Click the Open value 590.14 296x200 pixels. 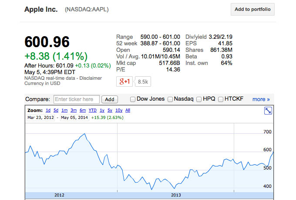click(x=172, y=50)
